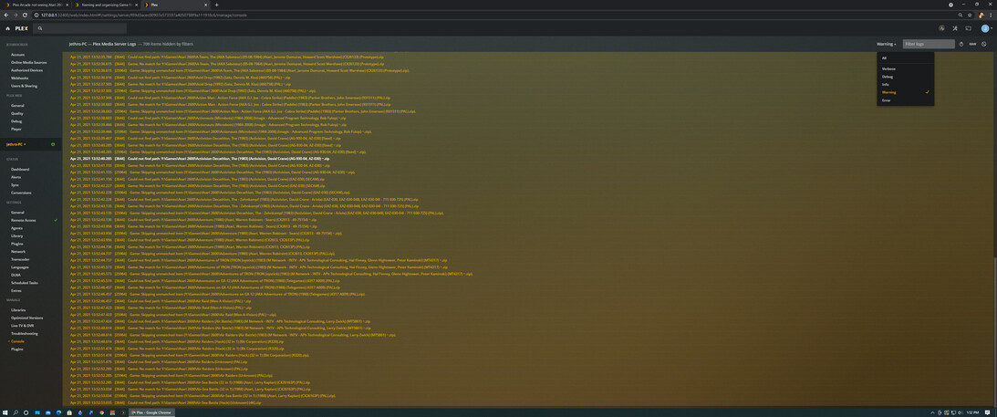Click the browser back arrow

[5, 15]
